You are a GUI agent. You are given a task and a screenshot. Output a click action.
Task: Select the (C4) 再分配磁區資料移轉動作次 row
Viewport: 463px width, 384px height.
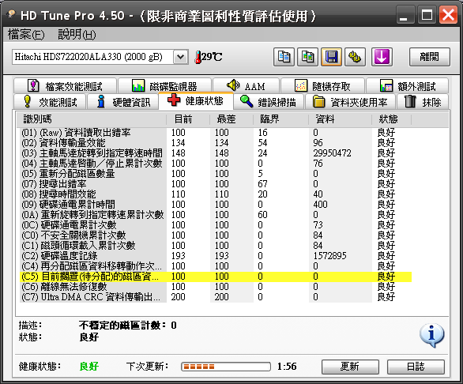point(216,266)
